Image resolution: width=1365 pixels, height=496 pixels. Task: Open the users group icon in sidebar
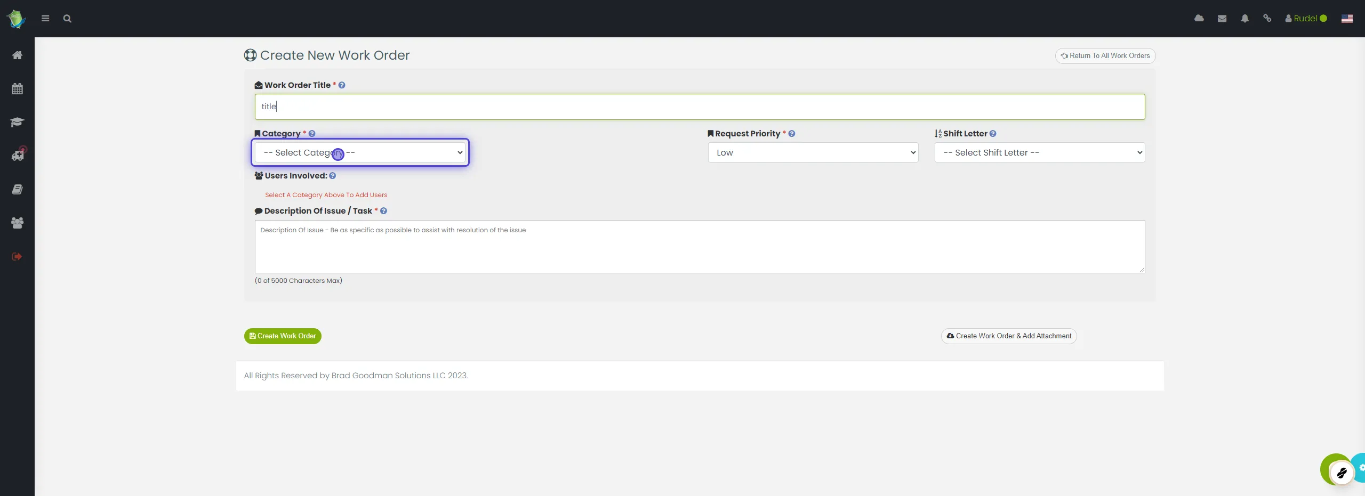[17, 223]
